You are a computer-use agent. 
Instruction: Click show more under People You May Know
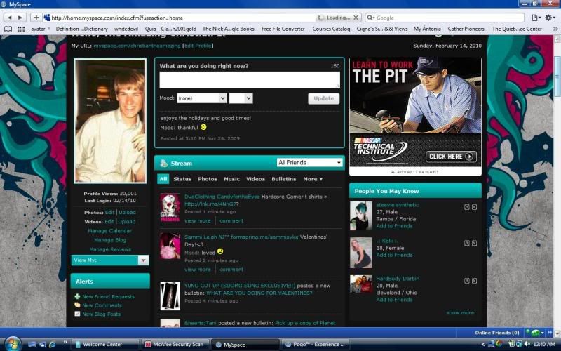tap(460, 313)
